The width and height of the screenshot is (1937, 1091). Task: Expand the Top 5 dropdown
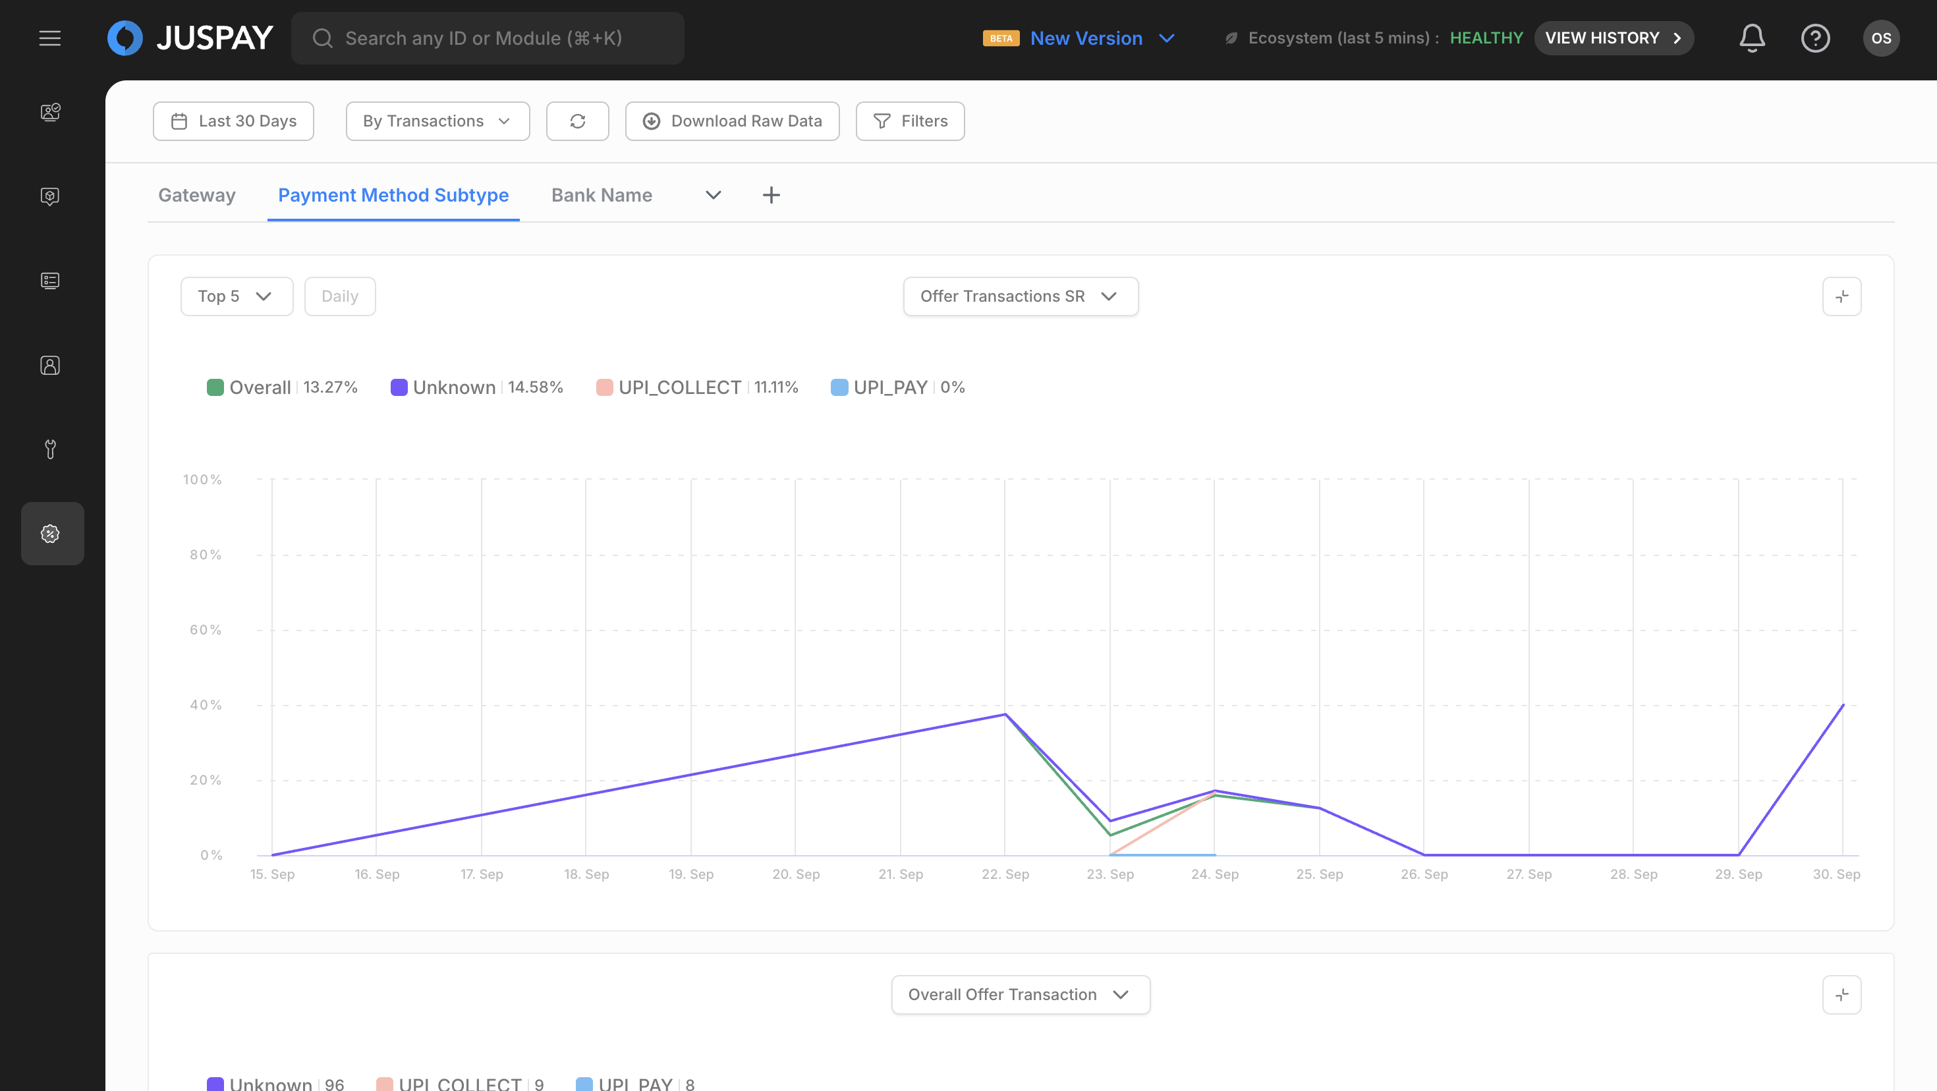pyautogui.click(x=236, y=296)
